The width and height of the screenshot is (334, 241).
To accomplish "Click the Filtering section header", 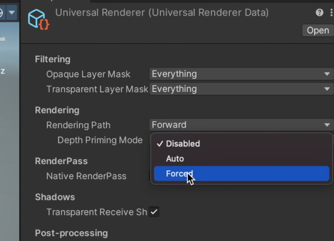I will pyautogui.click(x=53, y=59).
